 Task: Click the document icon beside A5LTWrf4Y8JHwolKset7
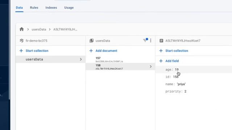(x=161, y=41)
